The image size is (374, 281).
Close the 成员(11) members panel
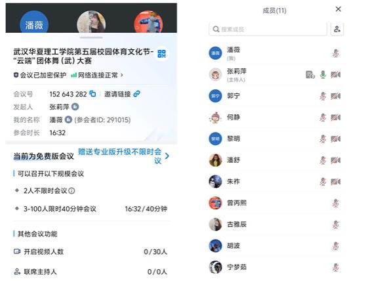338,9
